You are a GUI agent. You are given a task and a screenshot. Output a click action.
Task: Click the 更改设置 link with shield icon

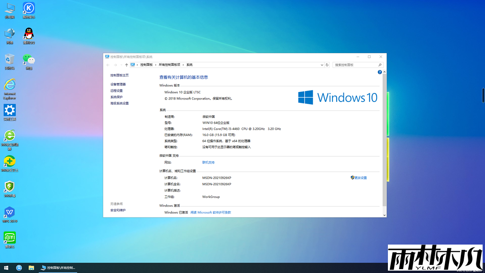[359, 177]
